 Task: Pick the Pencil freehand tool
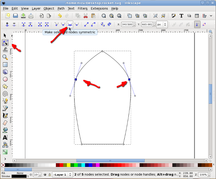point(5,101)
